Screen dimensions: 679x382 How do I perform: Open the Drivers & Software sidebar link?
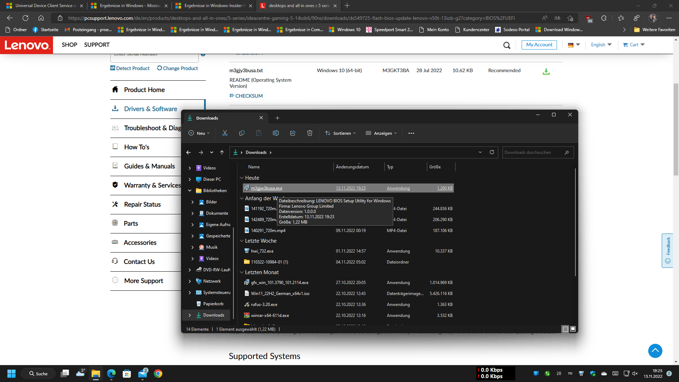coord(150,109)
